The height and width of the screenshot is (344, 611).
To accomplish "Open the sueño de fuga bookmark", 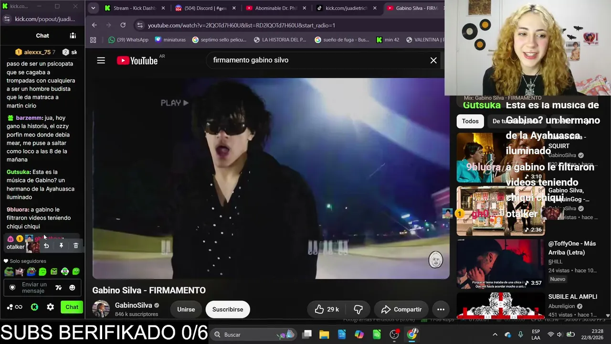I will pos(342,40).
